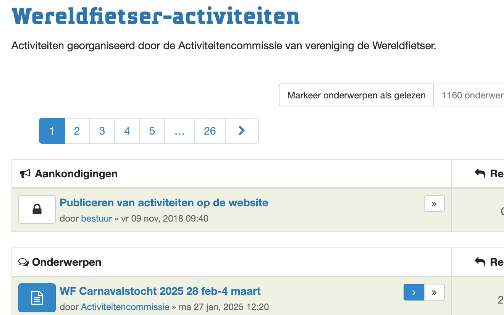Go to next page with chevron arrow
Screen dimensions: 504x315
tap(242, 131)
